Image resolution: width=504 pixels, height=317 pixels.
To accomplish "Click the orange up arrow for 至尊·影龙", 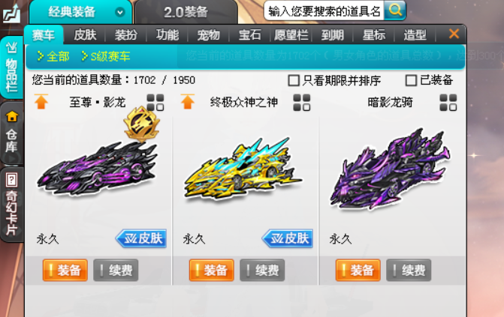I will (x=41, y=102).
